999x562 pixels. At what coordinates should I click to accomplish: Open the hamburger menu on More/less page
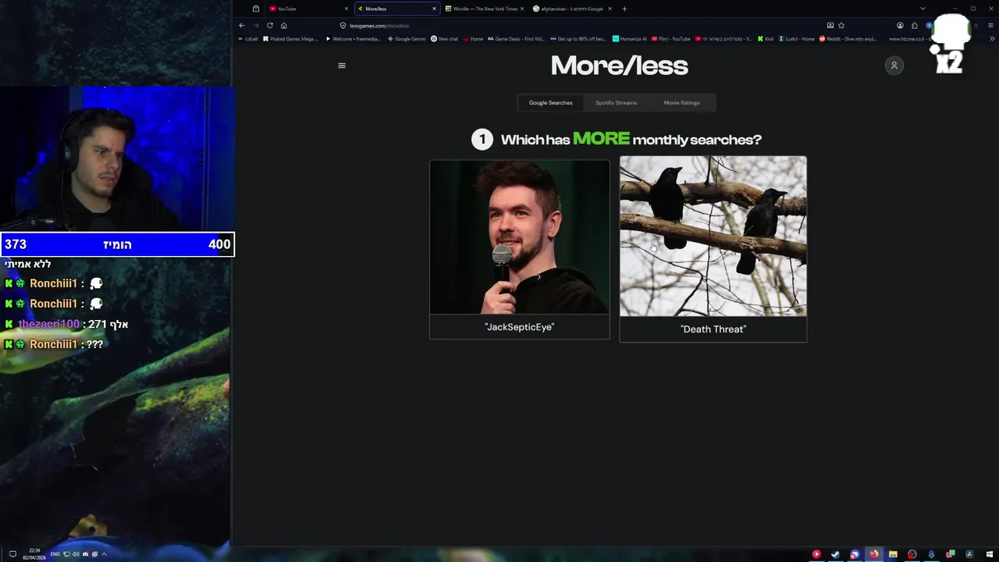pyautogui.click(x=341, y=66)
